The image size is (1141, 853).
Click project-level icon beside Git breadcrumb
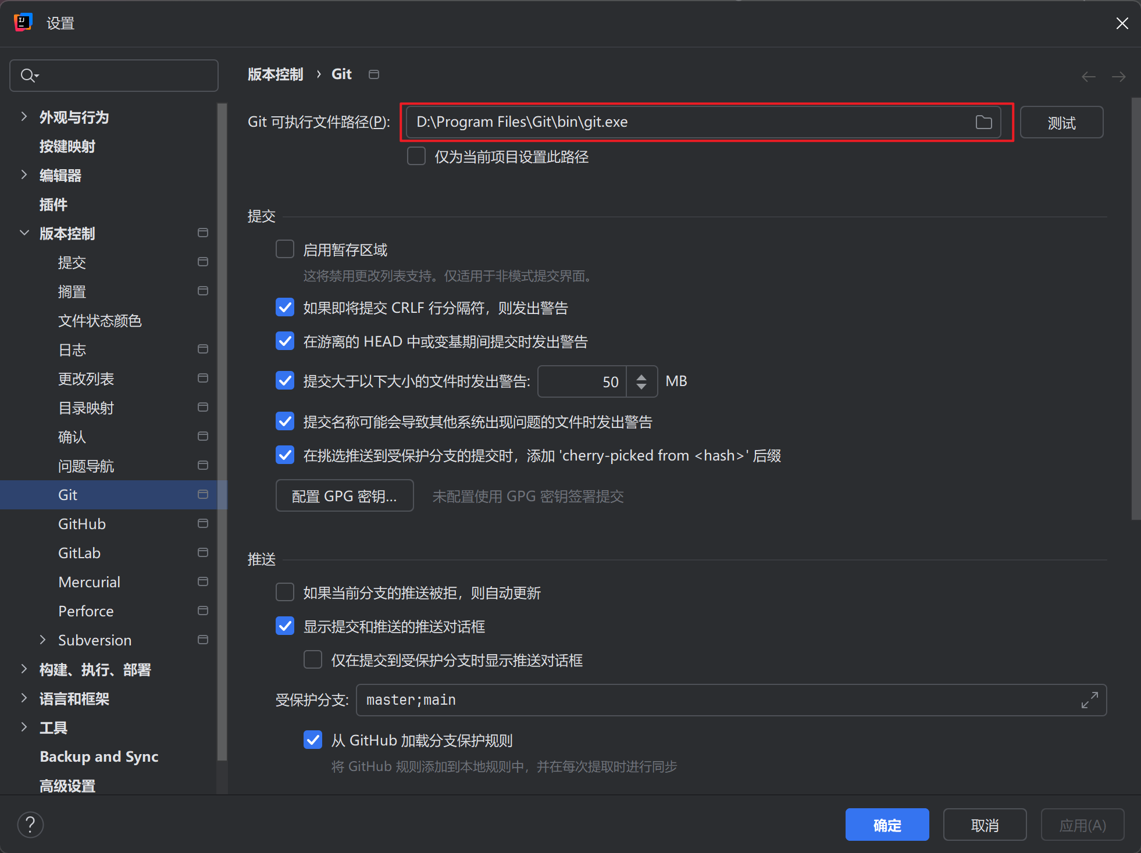[374, 74]
